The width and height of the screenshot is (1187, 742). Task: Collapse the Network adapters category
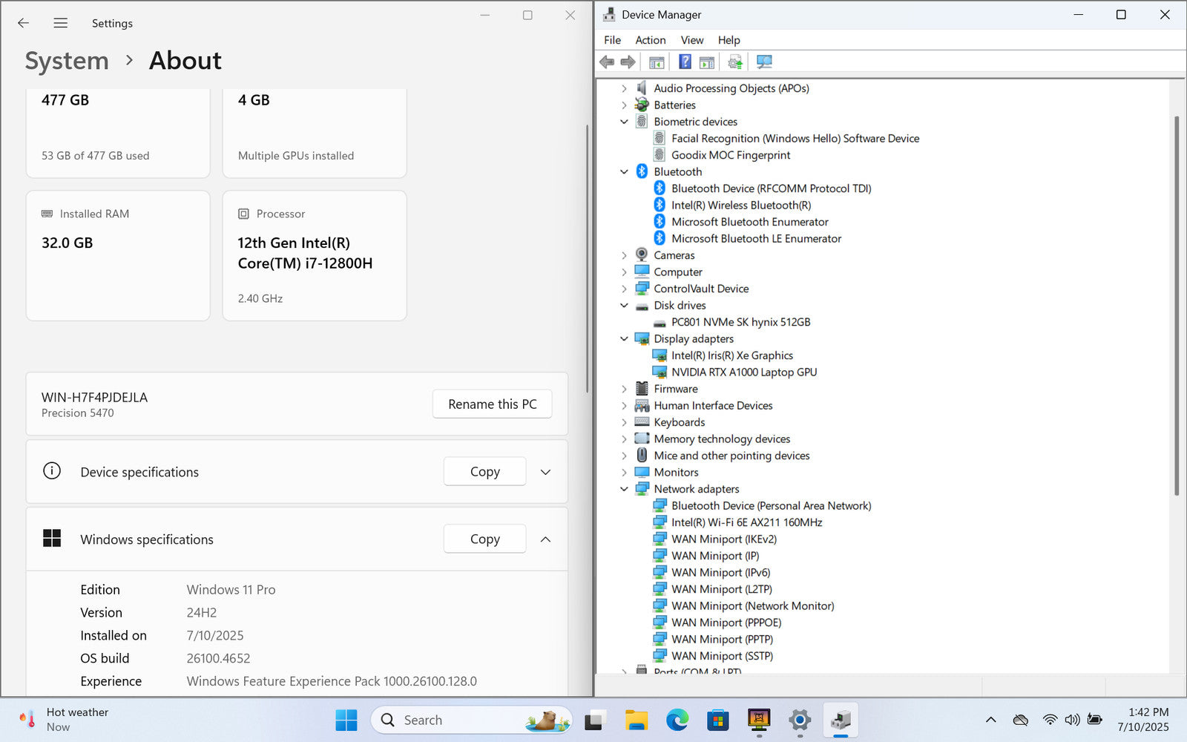coord(624,489)
